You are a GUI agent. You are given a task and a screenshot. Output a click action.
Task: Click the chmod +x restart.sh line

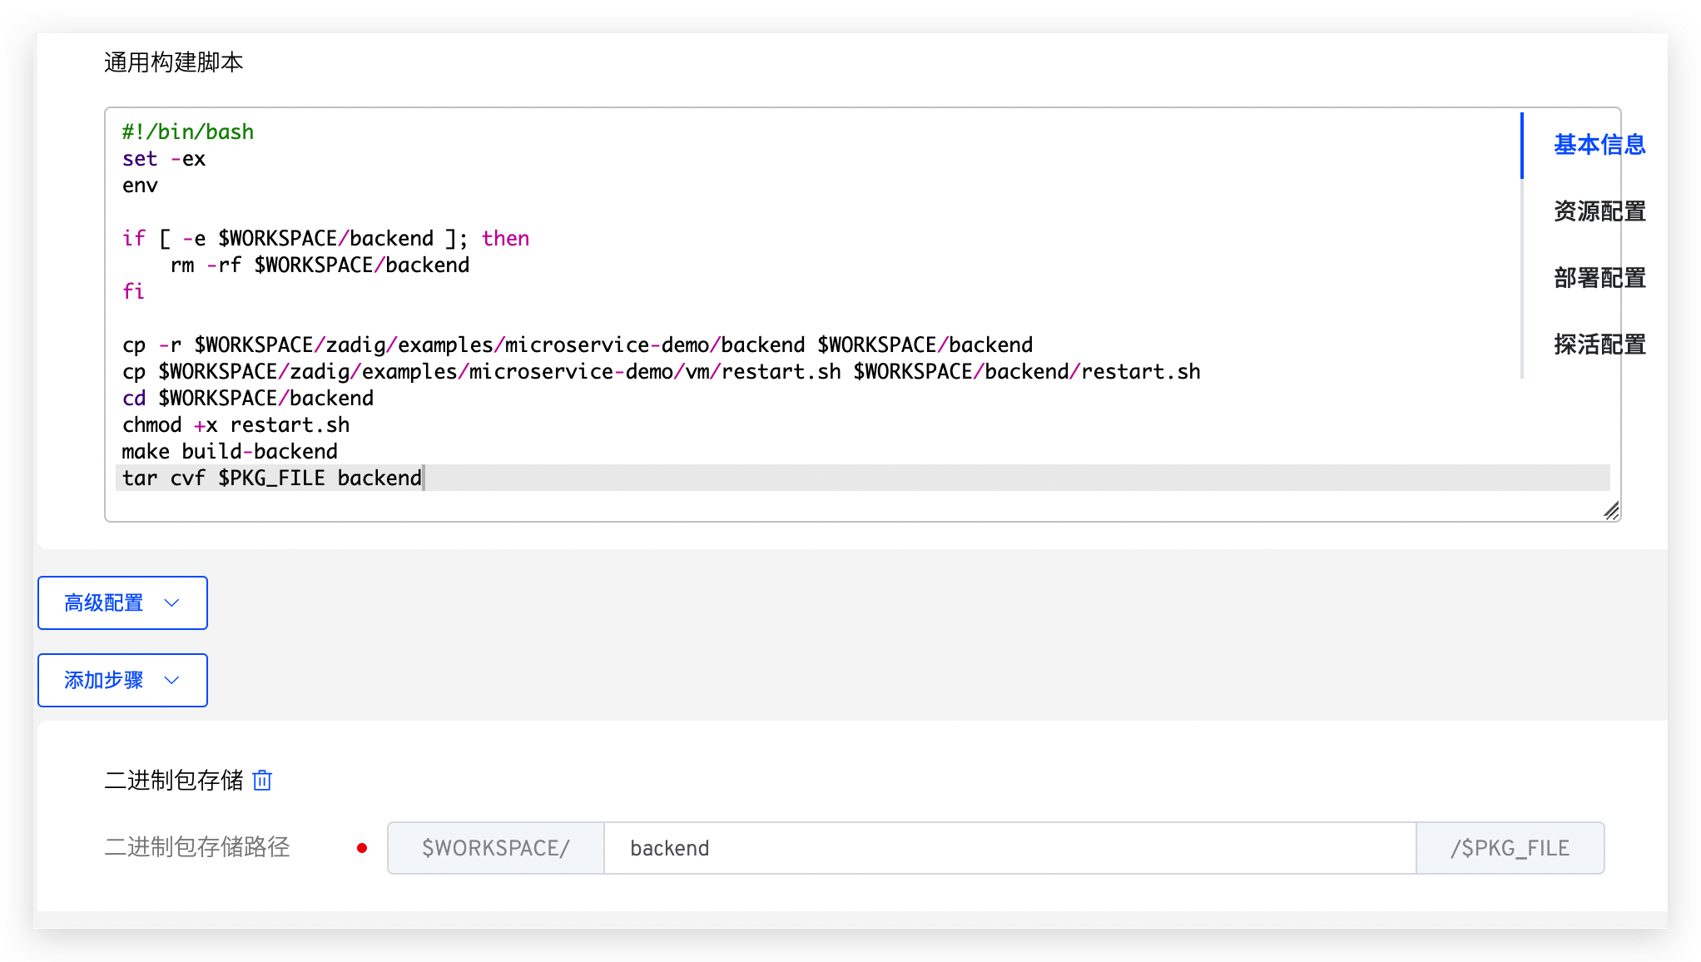pyautogui.click(x=236, y=425)
